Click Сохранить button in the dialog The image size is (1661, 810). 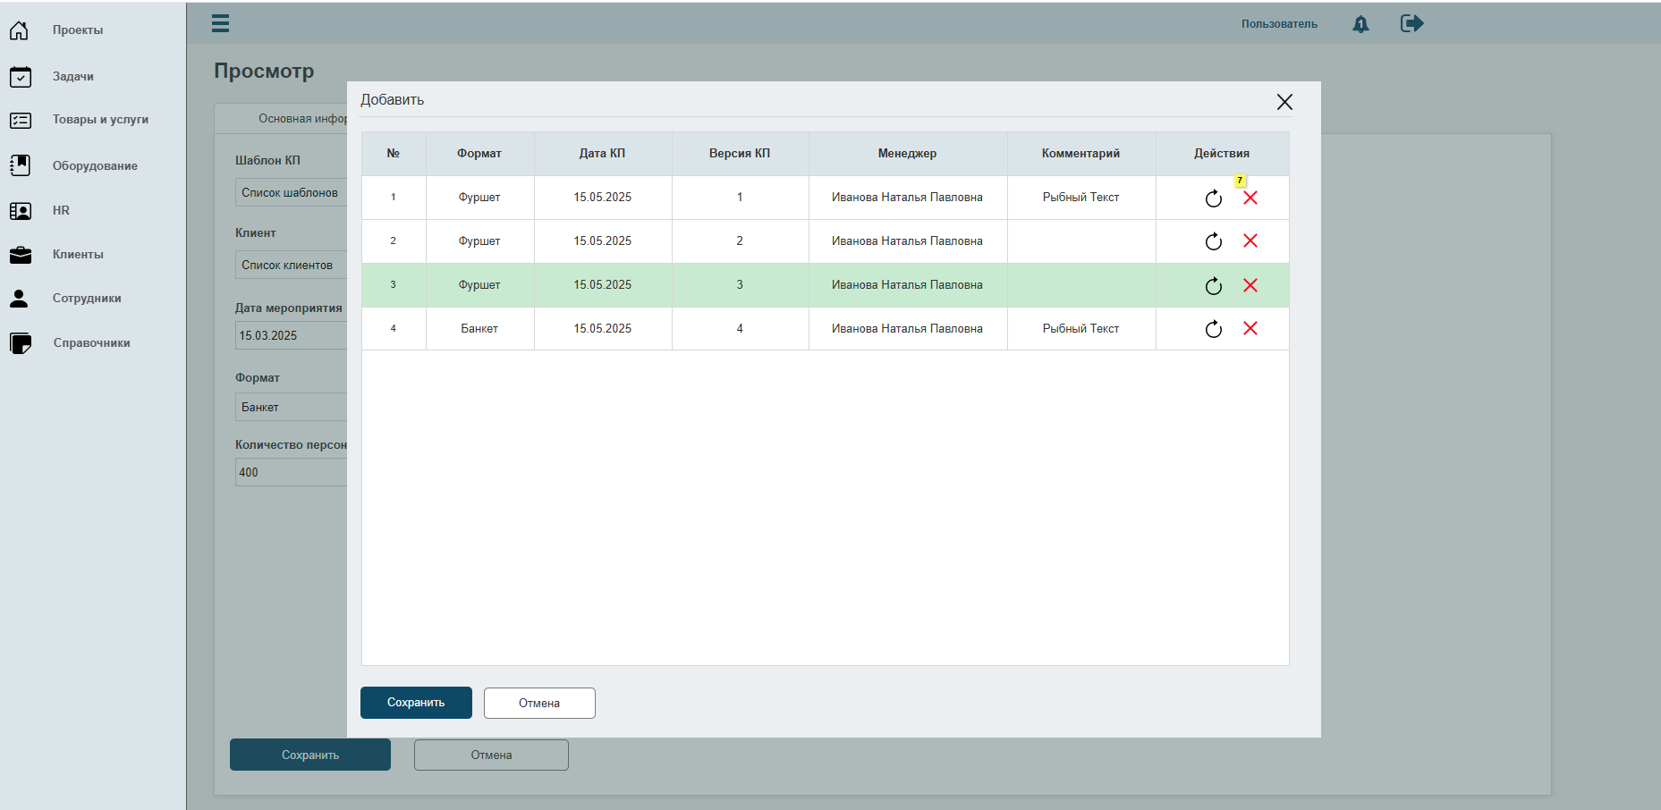416,703
